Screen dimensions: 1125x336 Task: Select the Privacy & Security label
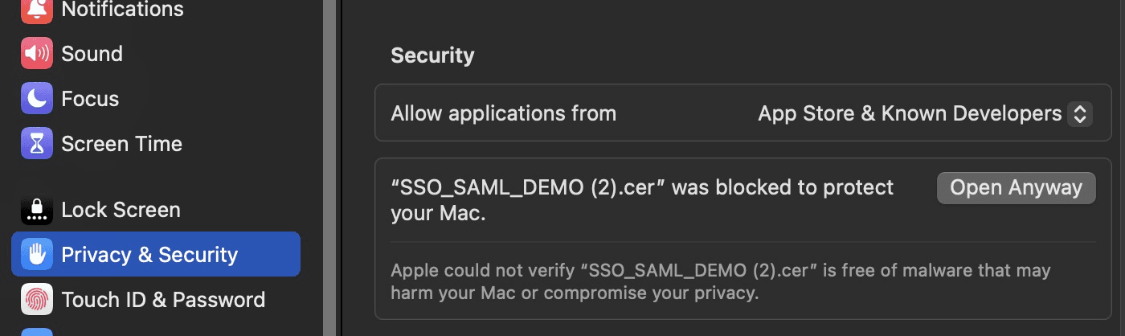149,255
